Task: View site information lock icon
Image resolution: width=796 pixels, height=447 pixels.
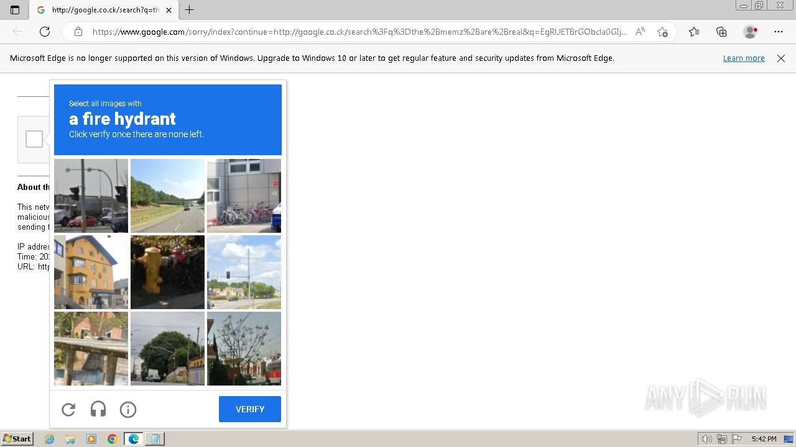Action: point(78,32)
